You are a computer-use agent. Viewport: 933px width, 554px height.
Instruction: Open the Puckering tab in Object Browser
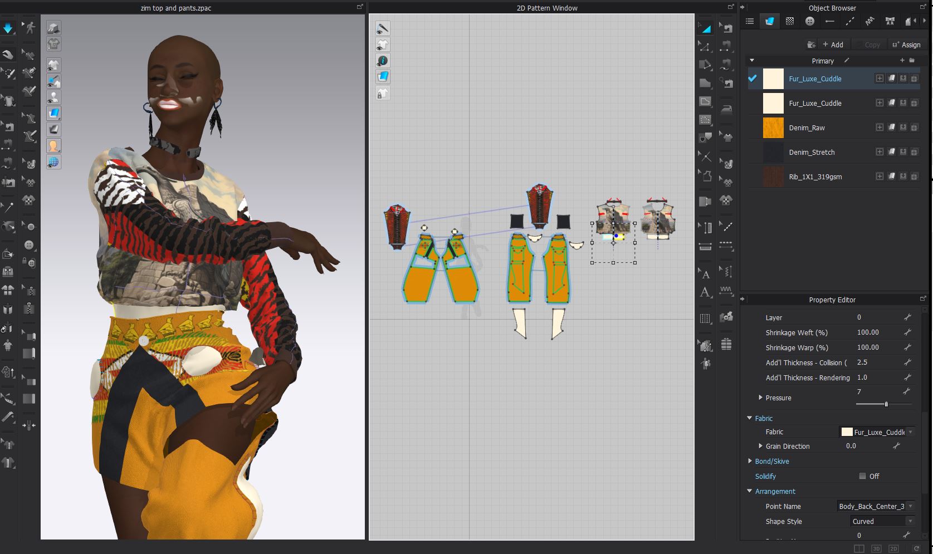[x=870, y=21]
